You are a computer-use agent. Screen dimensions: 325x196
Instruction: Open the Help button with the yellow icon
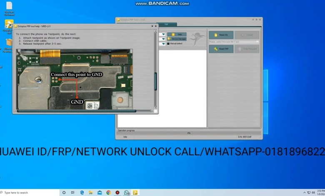(x=178, y=34)
